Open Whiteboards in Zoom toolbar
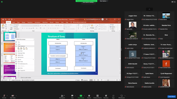 (122, 97)
